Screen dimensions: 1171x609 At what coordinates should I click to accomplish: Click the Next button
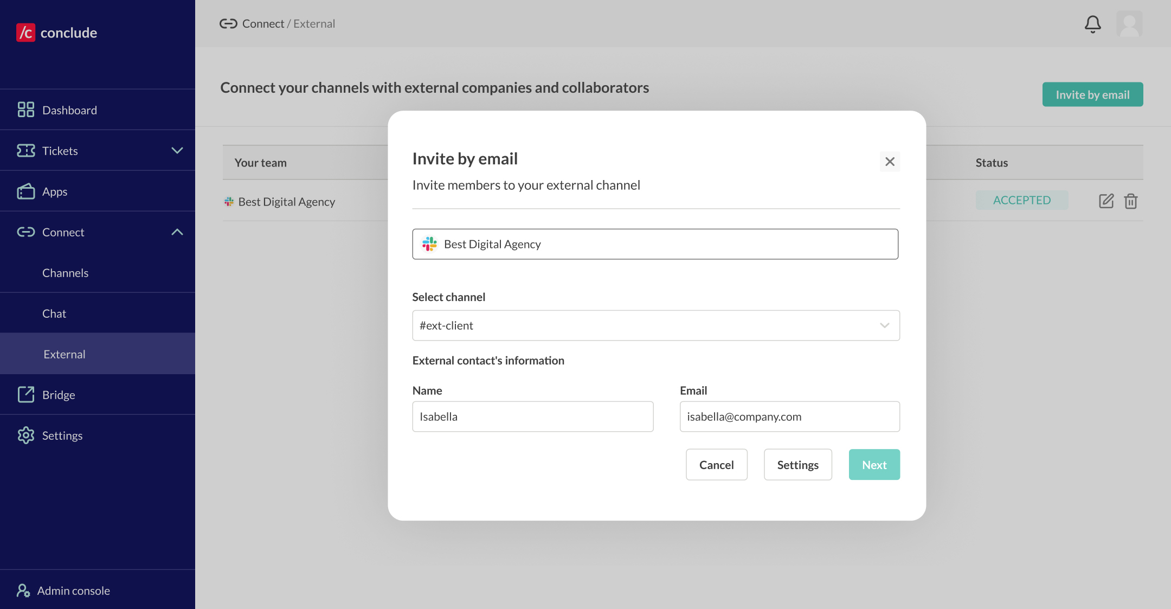click(874, 464)
